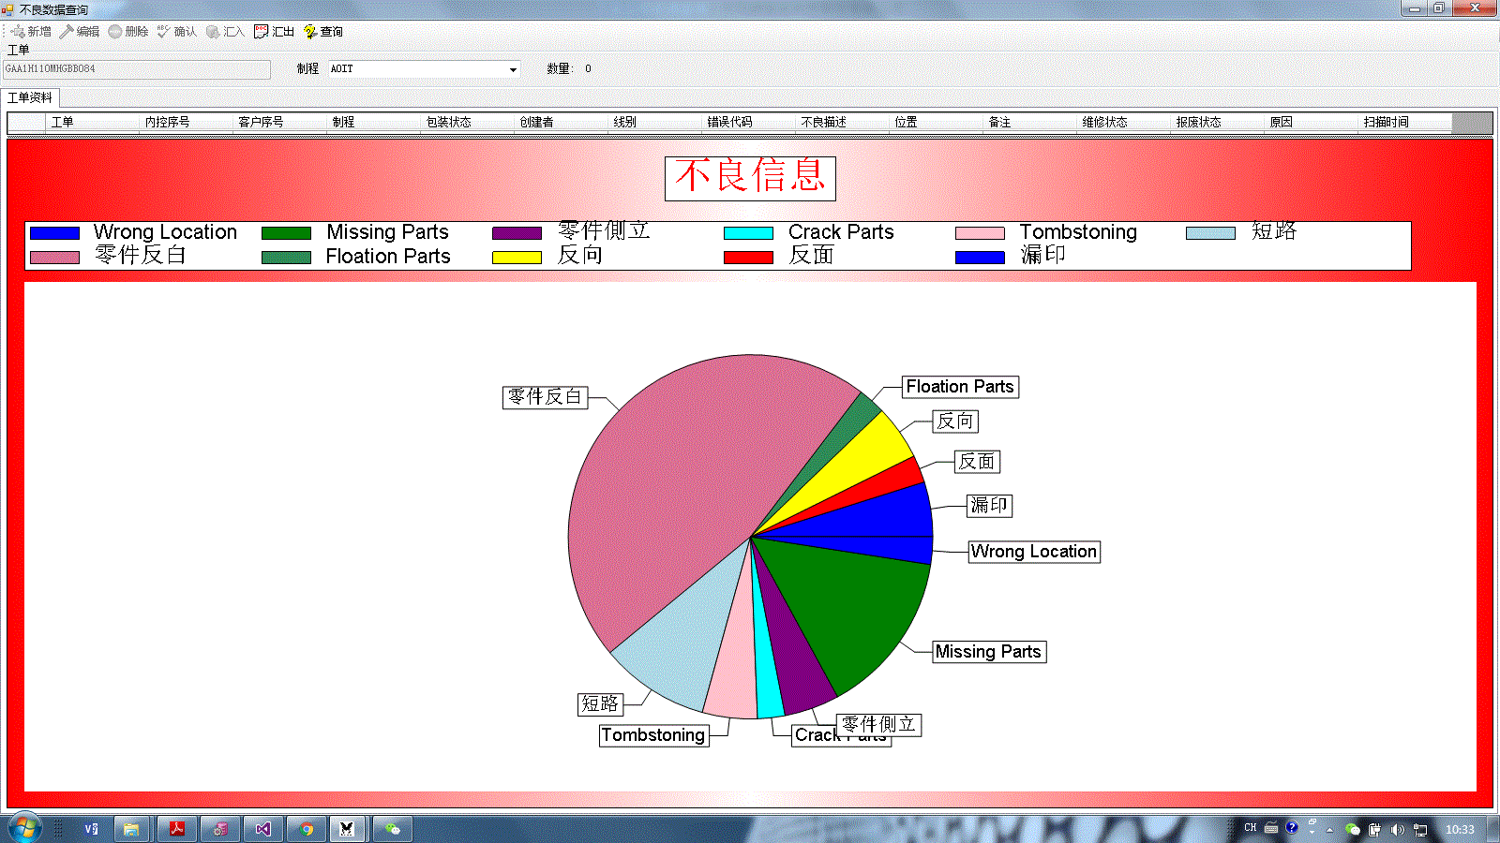
Task: Click the 备注 column header
Action: coord(1029,123)
